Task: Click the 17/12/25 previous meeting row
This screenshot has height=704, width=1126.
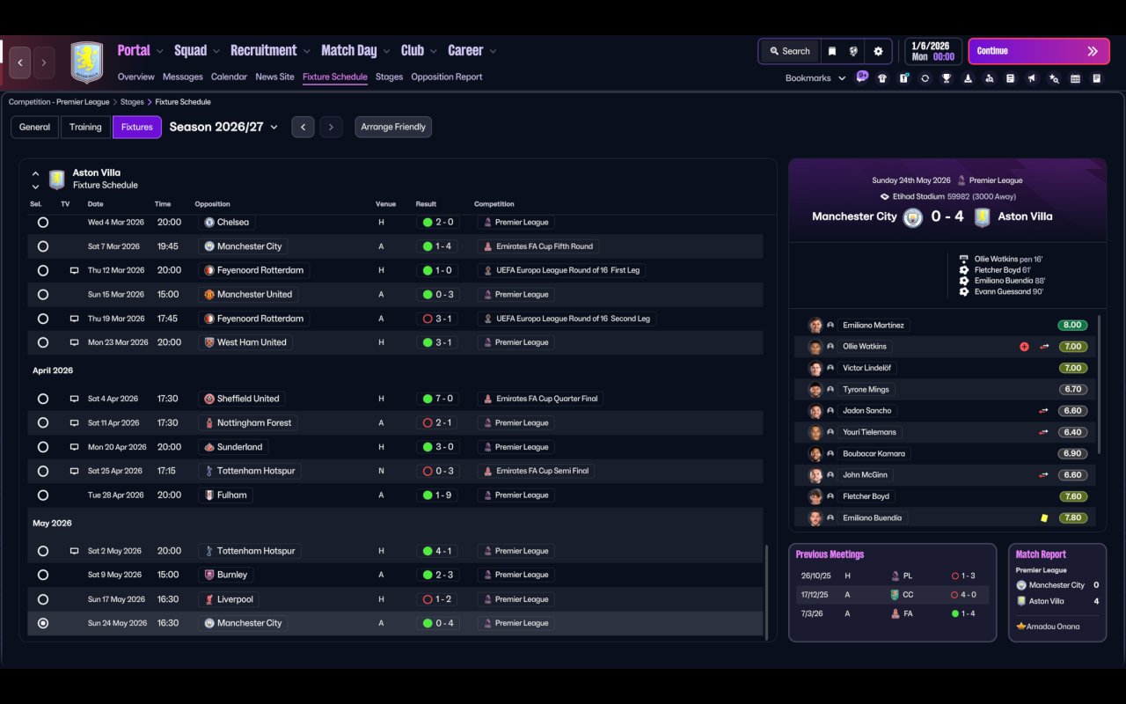Action: (x=892, y=595)
